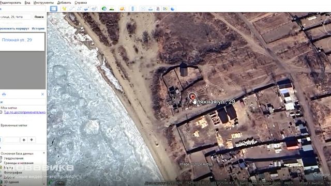The height and width of the screenshot is (186, 331).
Task: Open the Ruler measuring tool
Action: click(132, 9)
